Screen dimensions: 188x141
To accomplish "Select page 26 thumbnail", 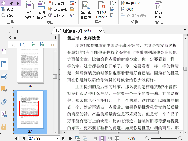I will tap(30, 66).
